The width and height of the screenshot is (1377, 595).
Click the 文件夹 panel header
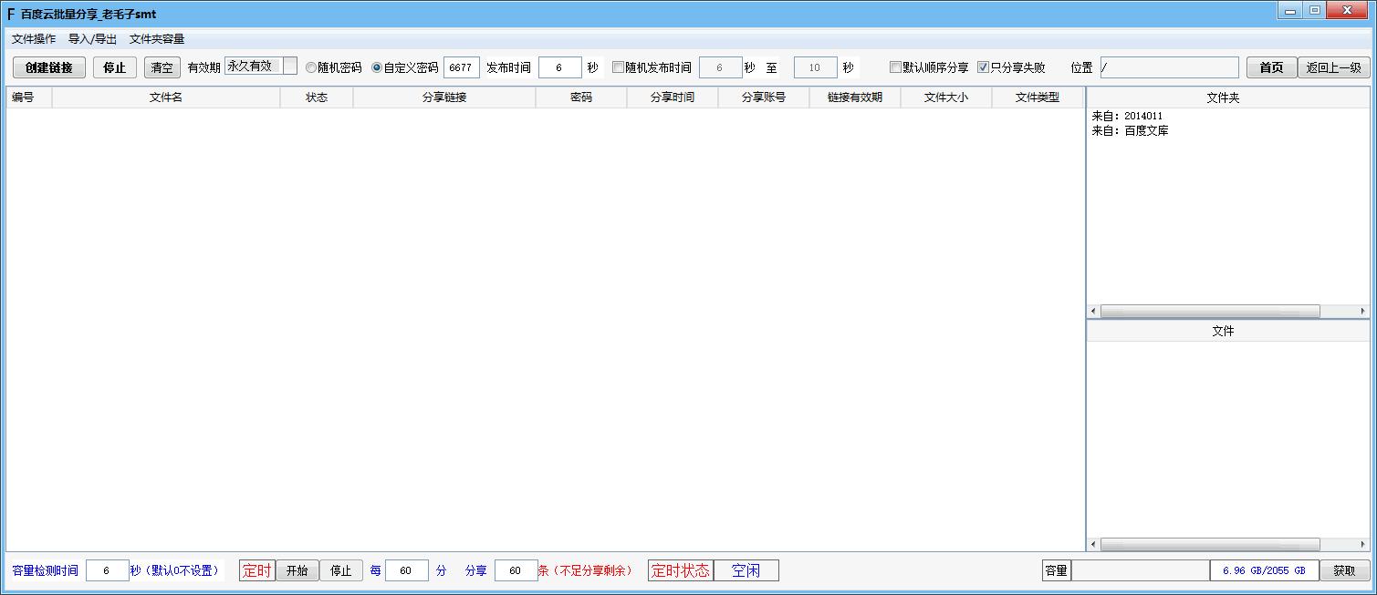(1228, 97)
